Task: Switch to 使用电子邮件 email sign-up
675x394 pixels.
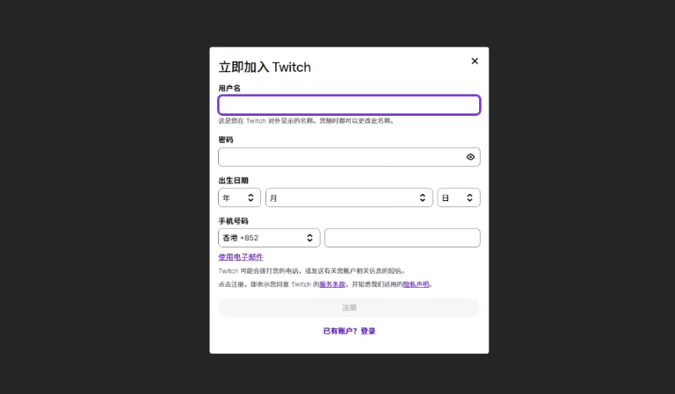Action: click(x=241, y=257)
